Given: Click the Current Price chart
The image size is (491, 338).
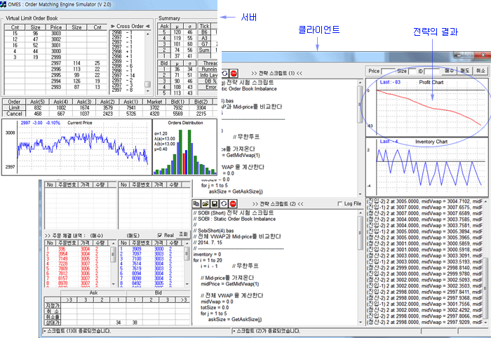Looking at the screenshot, I should (76, 147).
